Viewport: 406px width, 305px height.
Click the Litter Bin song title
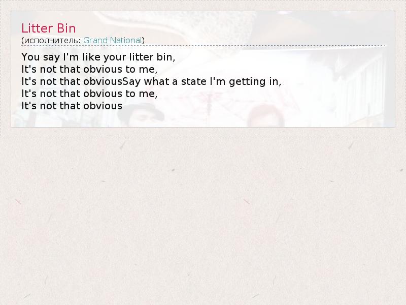[x=48, y=28]
